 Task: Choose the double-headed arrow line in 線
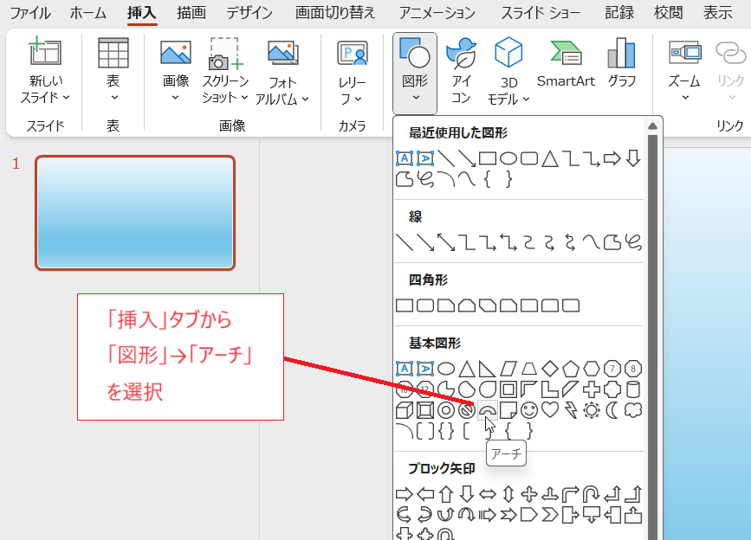pos(446,242)
